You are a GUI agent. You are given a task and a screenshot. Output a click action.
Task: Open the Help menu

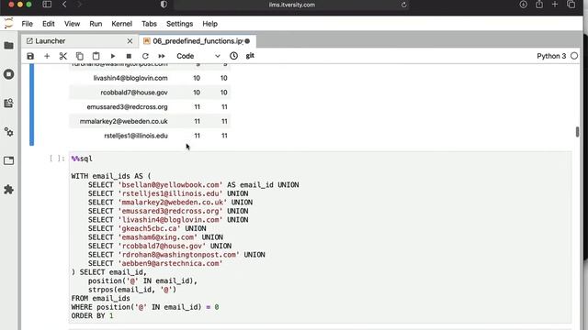point(210,24)
